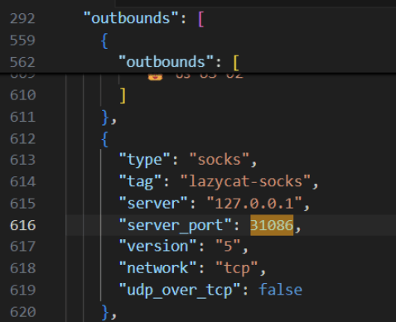Click the "127.0.0.1" server address value

[x=254, y=204]
